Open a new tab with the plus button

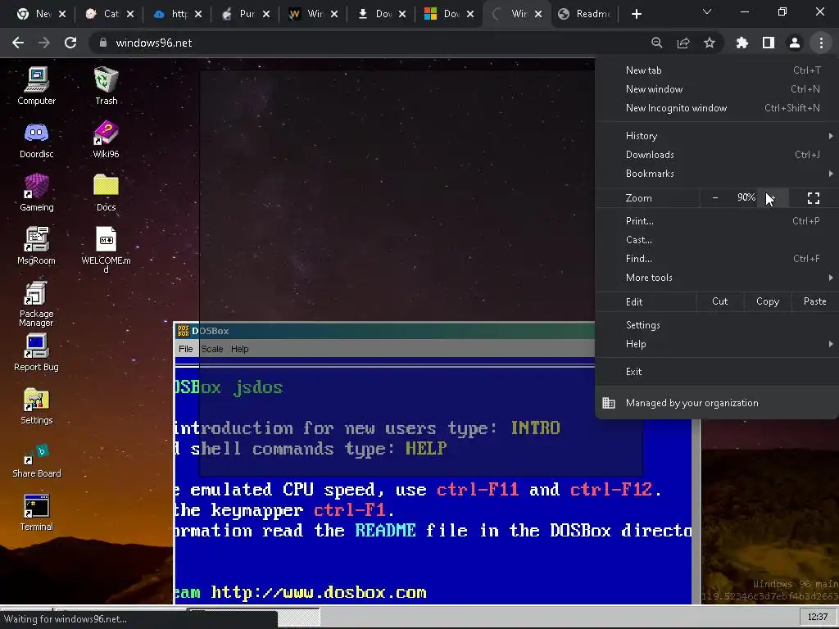tap(636, 14)
